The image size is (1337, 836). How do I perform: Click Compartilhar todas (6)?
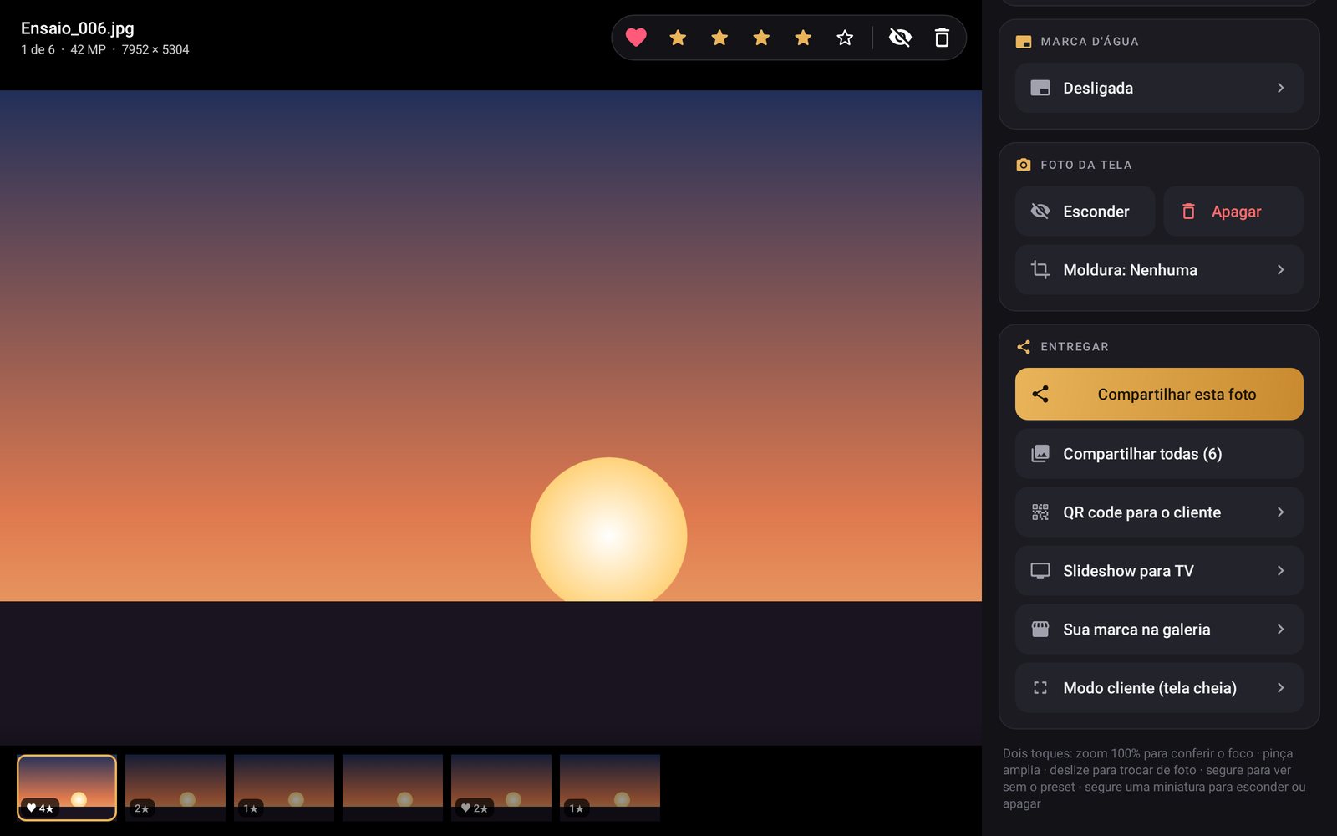pyautogui.click(x=1159, y=454)
